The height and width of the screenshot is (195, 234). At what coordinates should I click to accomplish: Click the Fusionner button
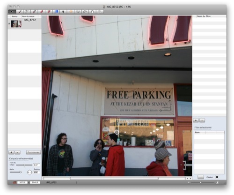coord(33,152)
